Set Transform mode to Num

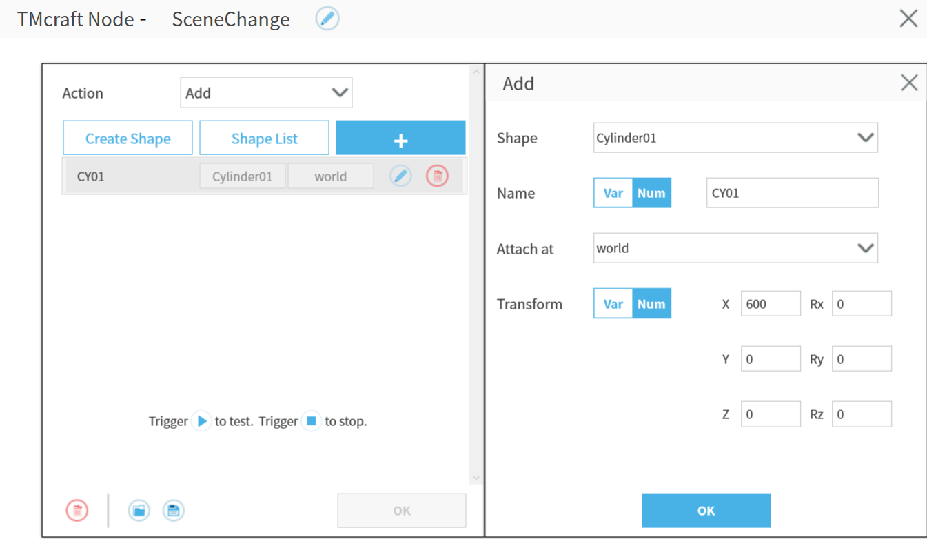[651, 304]
